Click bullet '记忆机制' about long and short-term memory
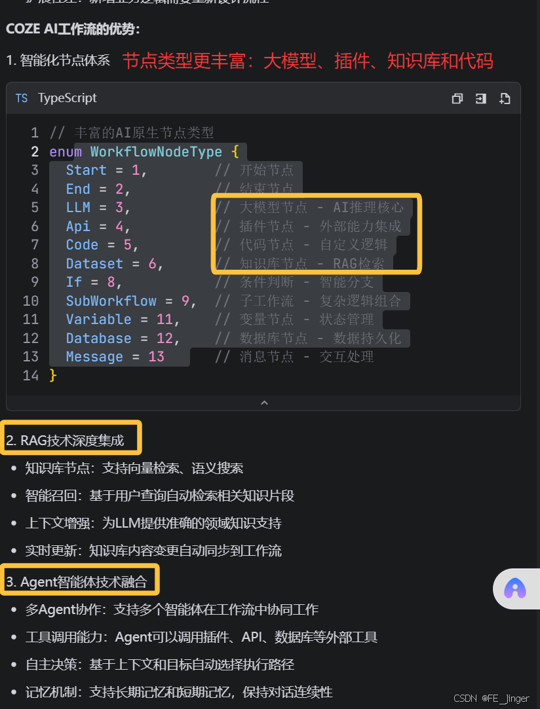 pos(180,692)
